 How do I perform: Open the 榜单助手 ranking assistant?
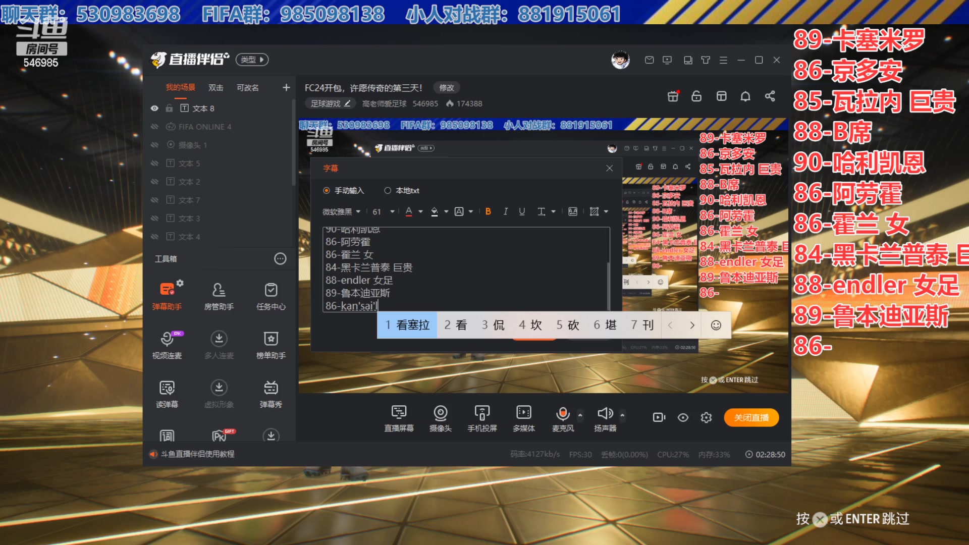click(x=271, y=345)
